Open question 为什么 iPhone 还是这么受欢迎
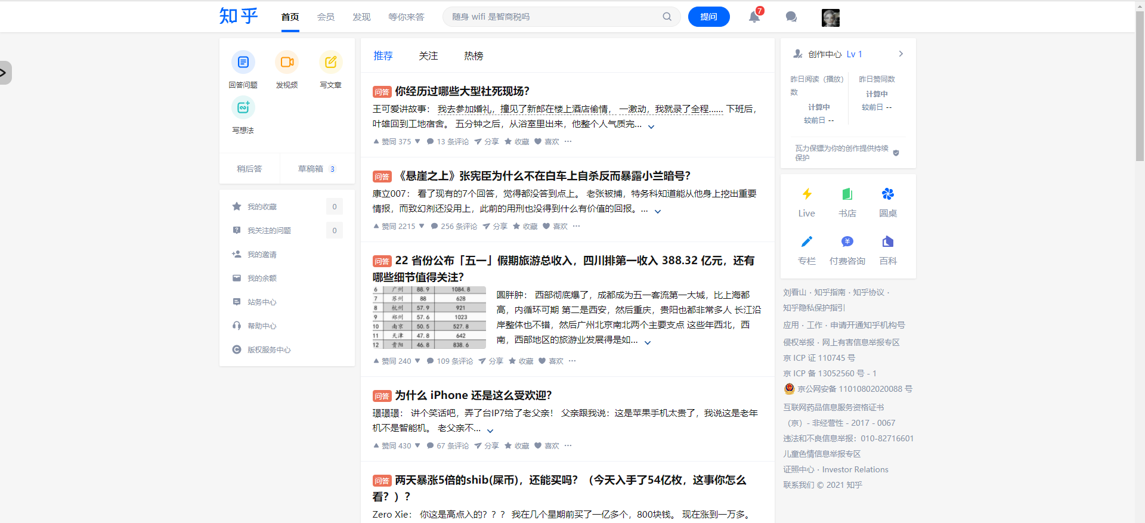Screen dimensions: 1145x523 (474, 395)
